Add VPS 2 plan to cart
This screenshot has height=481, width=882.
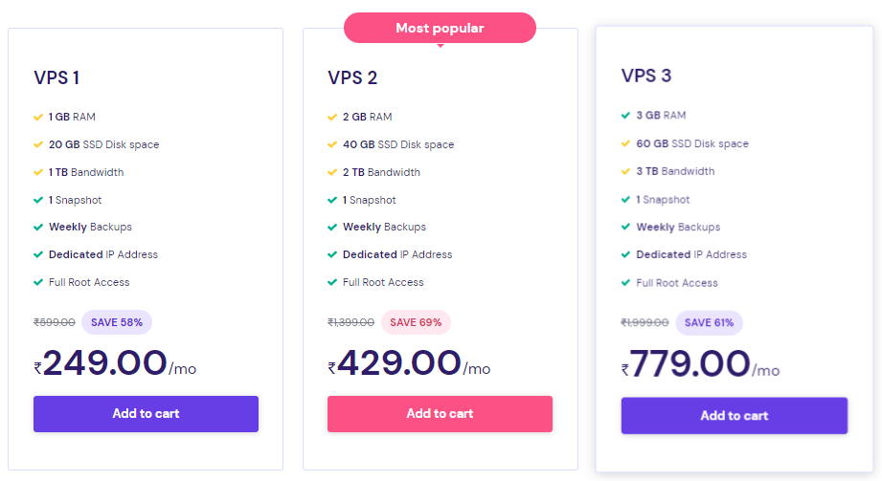tap(440, 414)
